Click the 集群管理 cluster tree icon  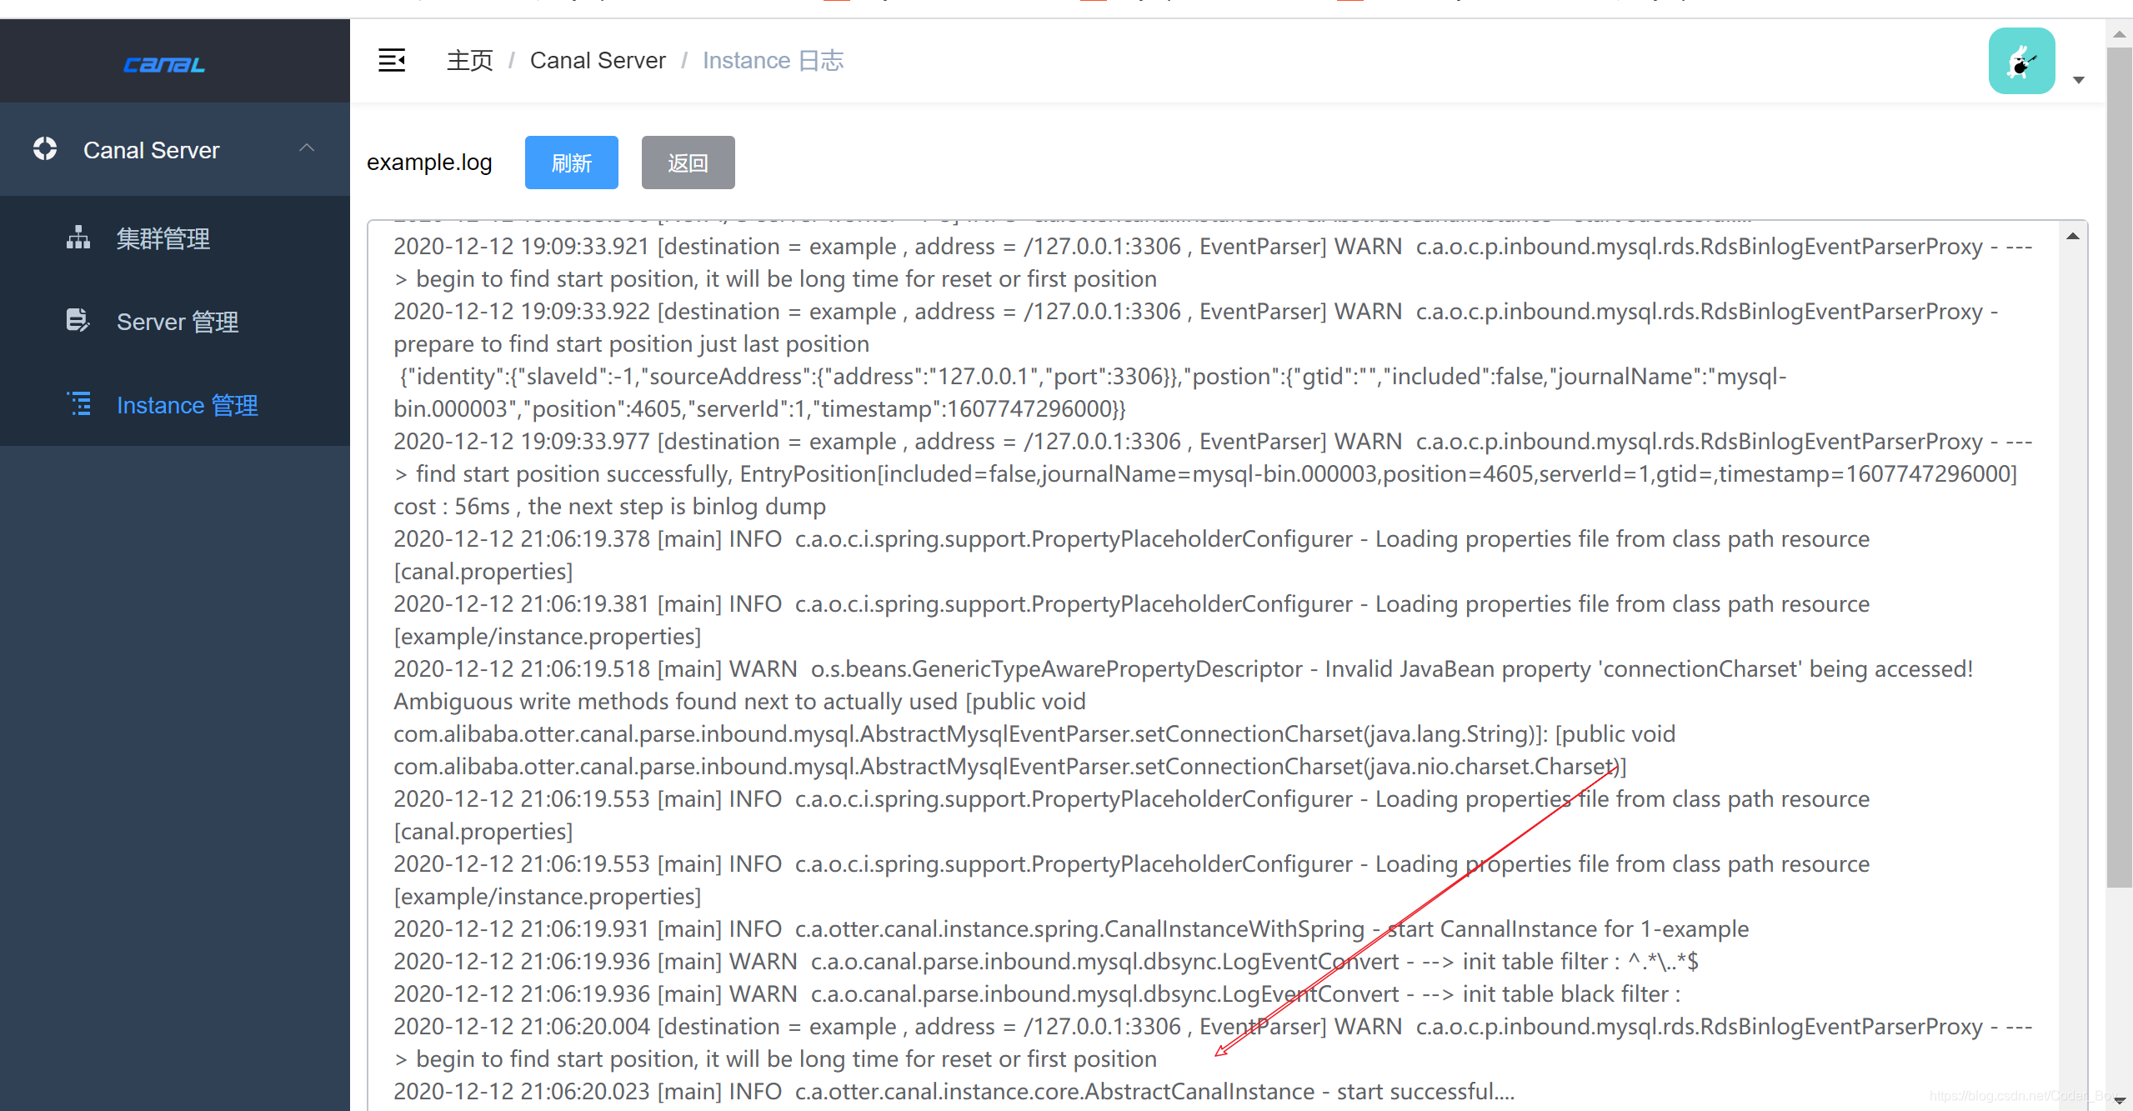point(78,238)
